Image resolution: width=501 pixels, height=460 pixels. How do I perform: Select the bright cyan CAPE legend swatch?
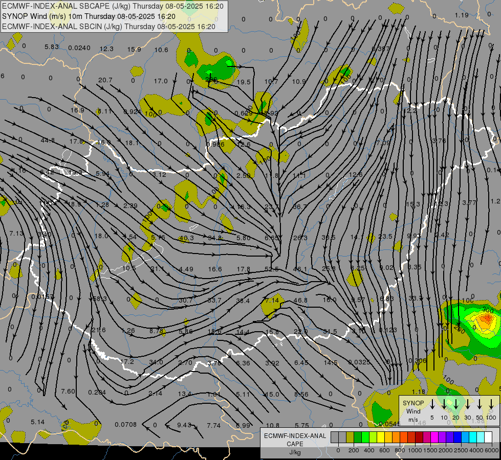pyautogui.click(x=473, y=437)
